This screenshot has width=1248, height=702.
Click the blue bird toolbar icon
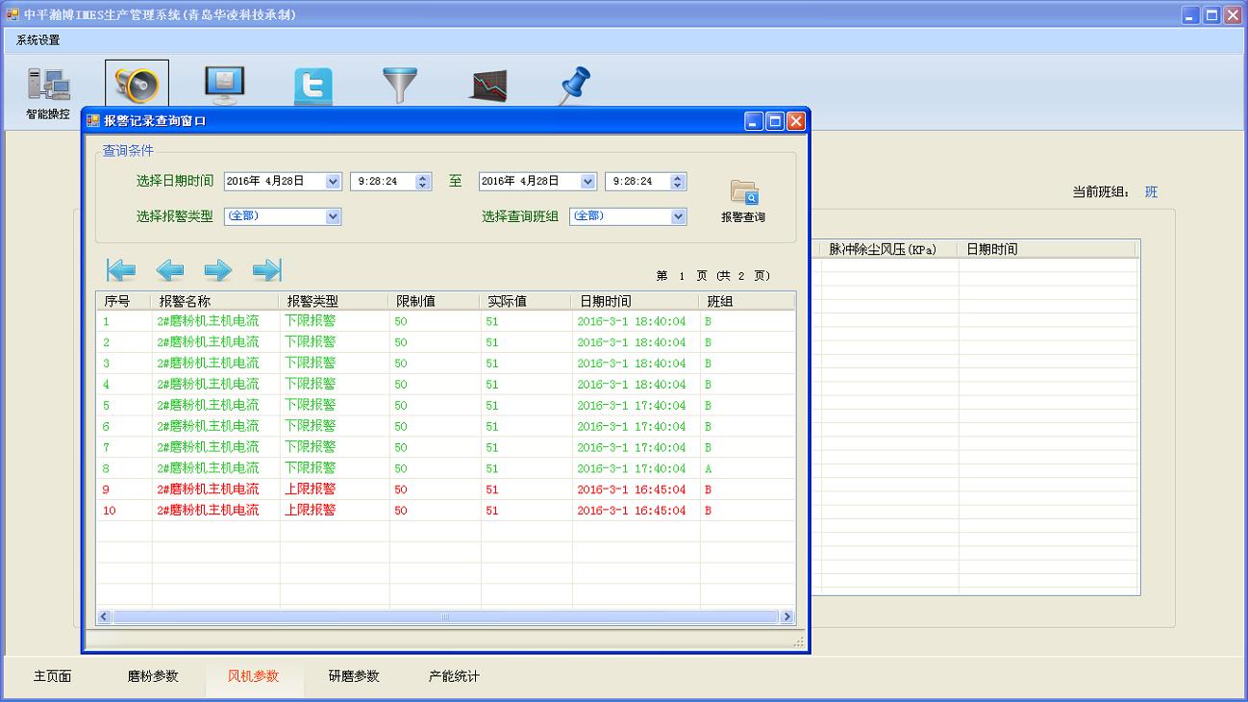(x=312, y=87)
